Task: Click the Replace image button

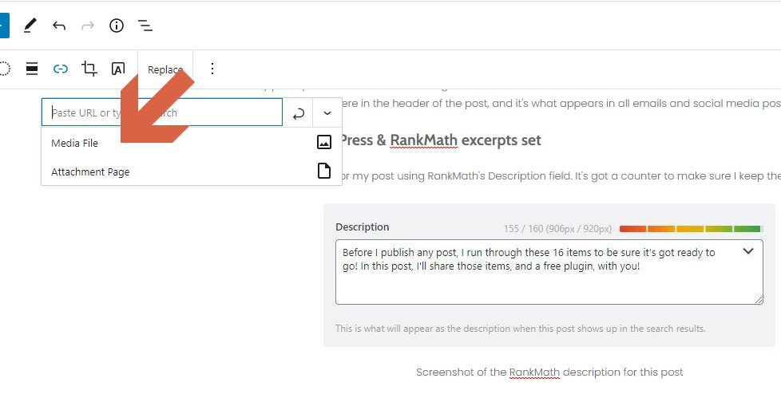Action: (x=165, y=69)
